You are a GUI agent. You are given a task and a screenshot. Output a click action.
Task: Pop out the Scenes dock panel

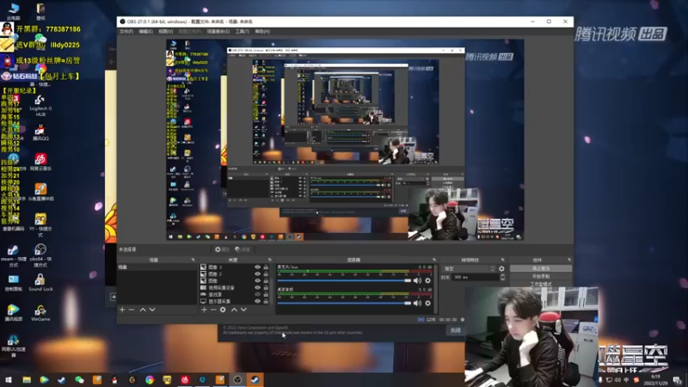193,260
